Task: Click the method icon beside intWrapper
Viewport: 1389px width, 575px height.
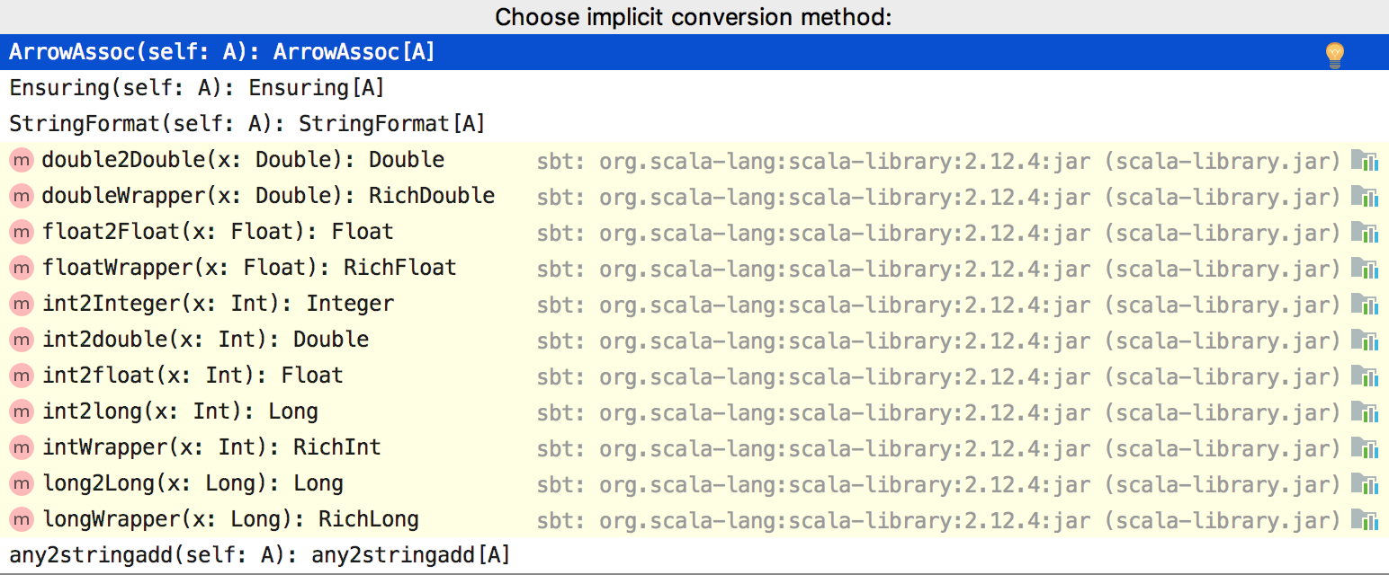Action: tap(20, 447)
